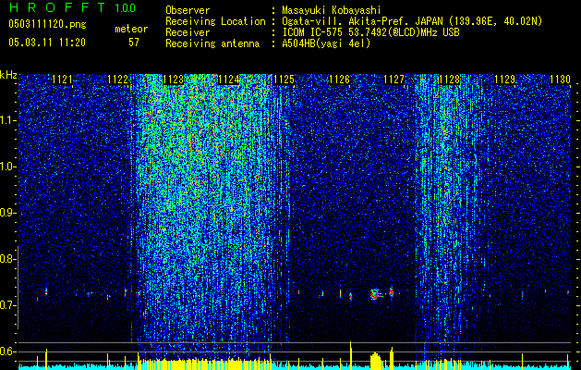Click the Receiver label
Viewport: 581px width, 370px height.
point(188,32)
